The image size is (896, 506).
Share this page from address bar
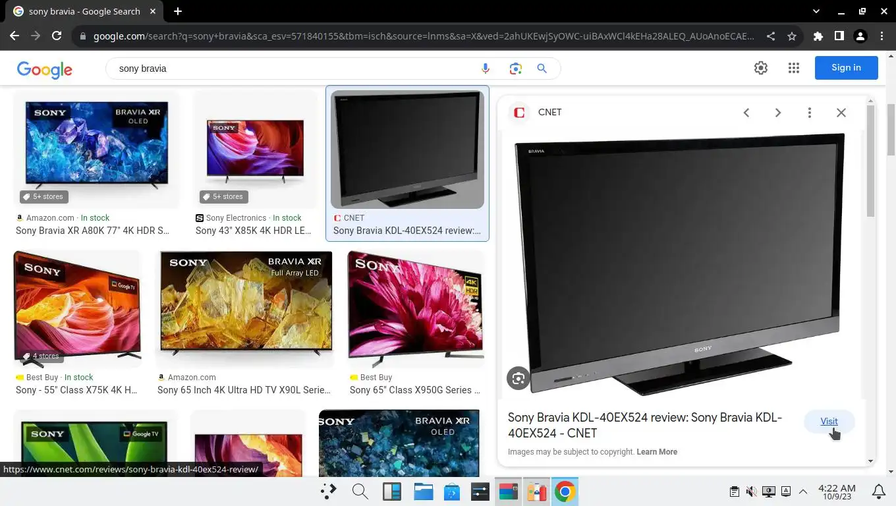coord(770,36)
